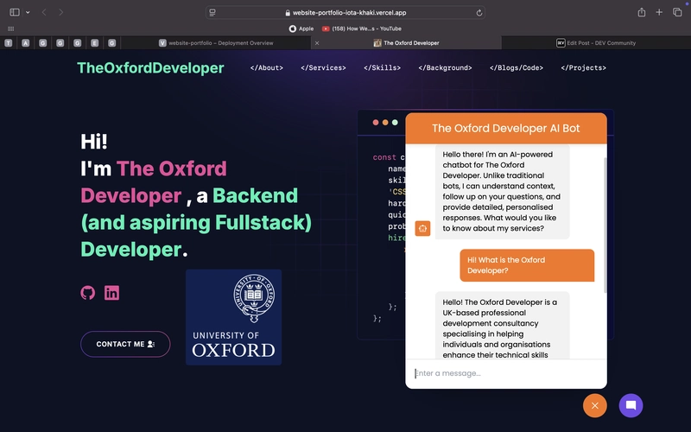Toggle the Safari sidebar icon
This screenshot has width=691, height=432.
point(15,12)
